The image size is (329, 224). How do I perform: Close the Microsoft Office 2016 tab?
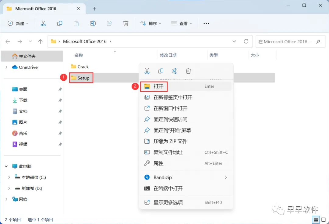point(79,9)
